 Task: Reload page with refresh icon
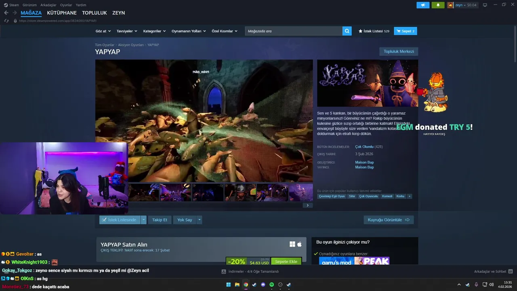click(x=6, y=21)
